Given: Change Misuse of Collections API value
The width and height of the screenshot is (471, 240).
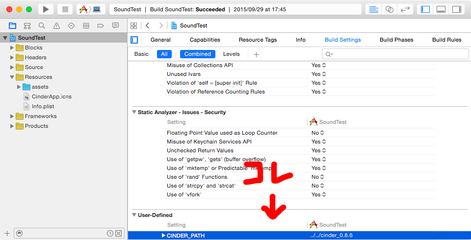Looking at the screenshot, I should coord(319,65).
